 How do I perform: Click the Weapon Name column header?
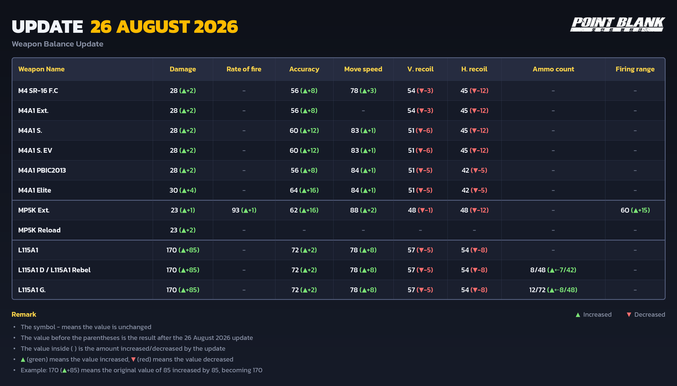coord(42,69)
